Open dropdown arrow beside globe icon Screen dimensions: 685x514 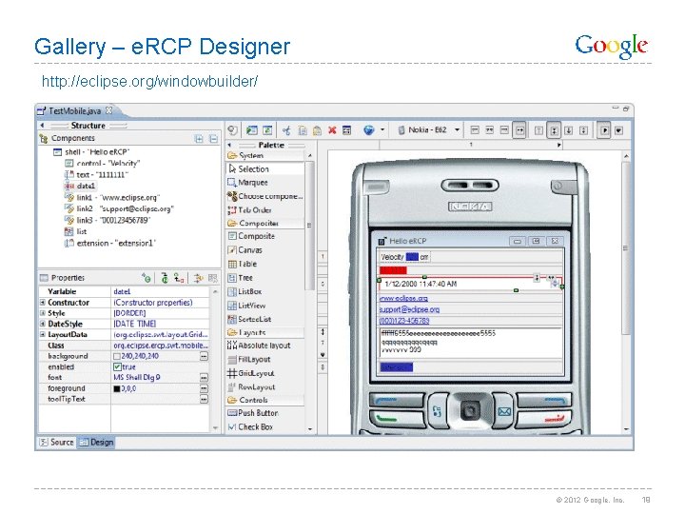click(x=382, y=129)
